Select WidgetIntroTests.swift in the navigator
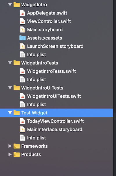This screenshot has height=176, width=116. point(51,71)
